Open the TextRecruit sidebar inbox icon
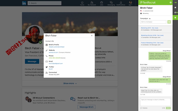Viewport: 178px width, 111px height. pos(175,12)
